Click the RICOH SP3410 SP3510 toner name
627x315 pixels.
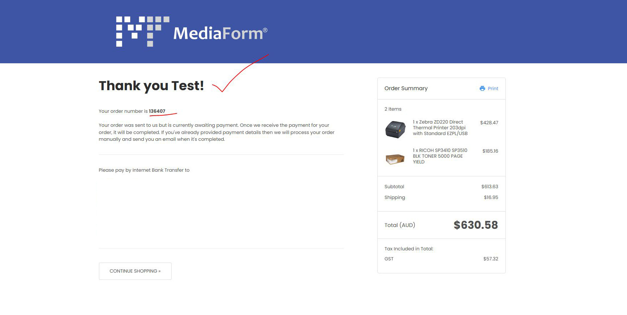tap(440, 156)
